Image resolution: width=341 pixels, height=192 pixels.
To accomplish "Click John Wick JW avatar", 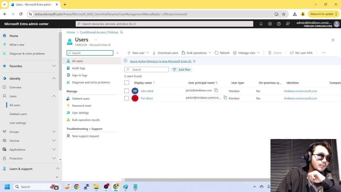I will 135,91.
